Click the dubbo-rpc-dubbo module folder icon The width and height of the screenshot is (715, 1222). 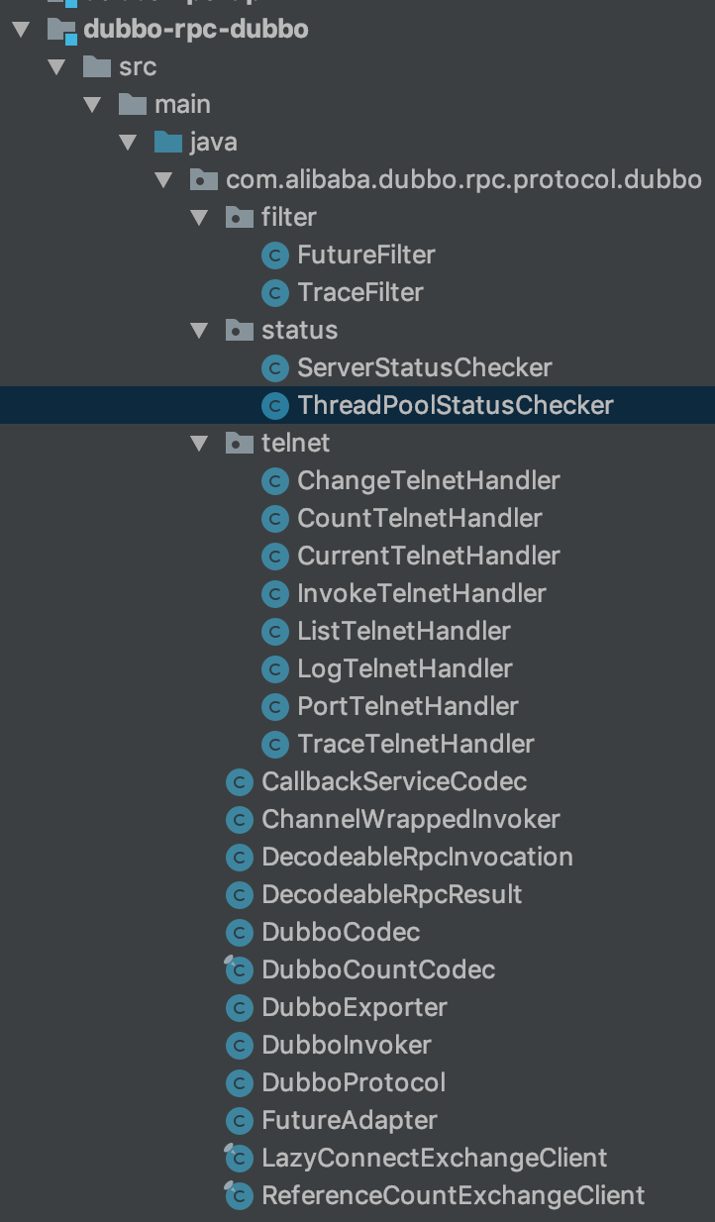(x=62, y=30)
